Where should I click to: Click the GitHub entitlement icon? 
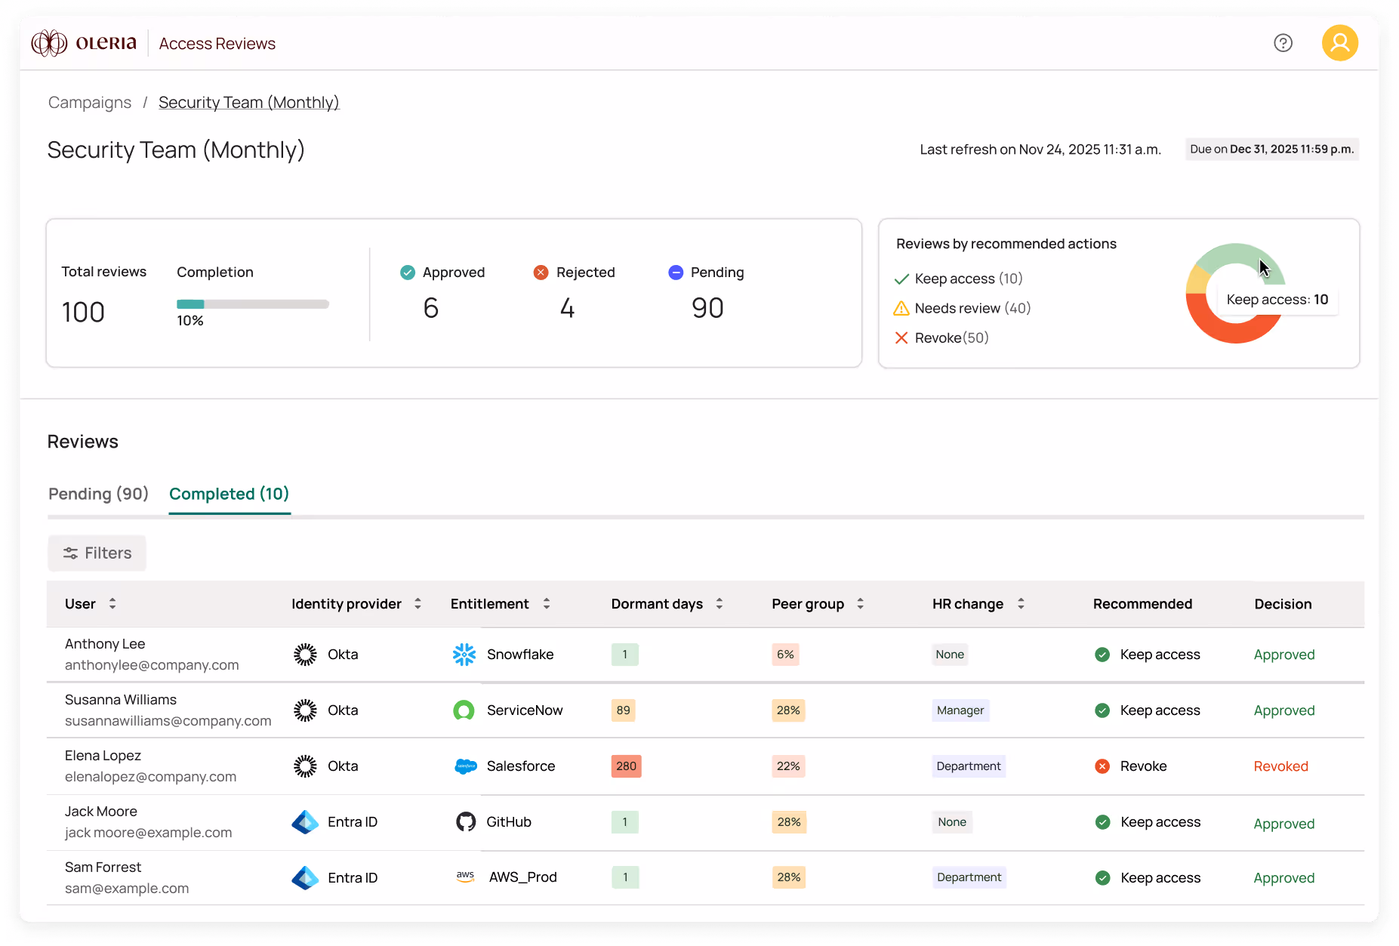point(466,822)
